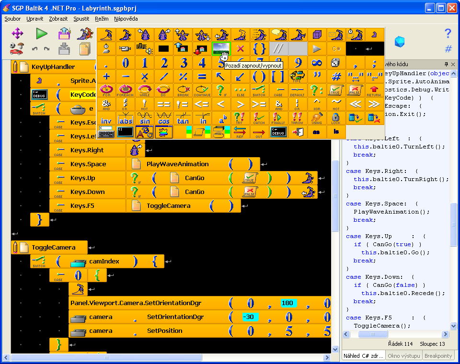Screen dimensions: 460x364
Task: Select the sin function block
Action: point(145,118)
